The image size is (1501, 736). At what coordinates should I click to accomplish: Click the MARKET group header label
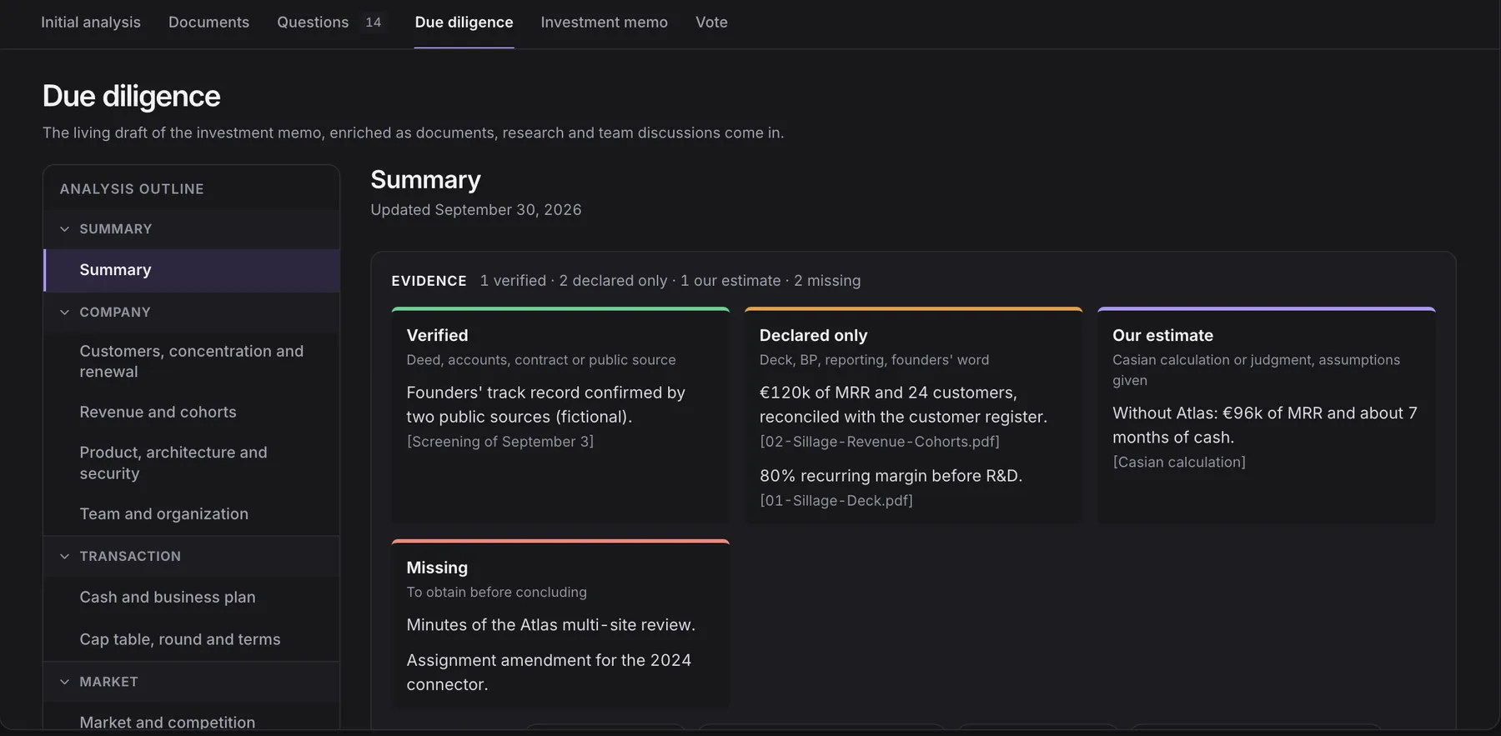(x=108, y=682)
